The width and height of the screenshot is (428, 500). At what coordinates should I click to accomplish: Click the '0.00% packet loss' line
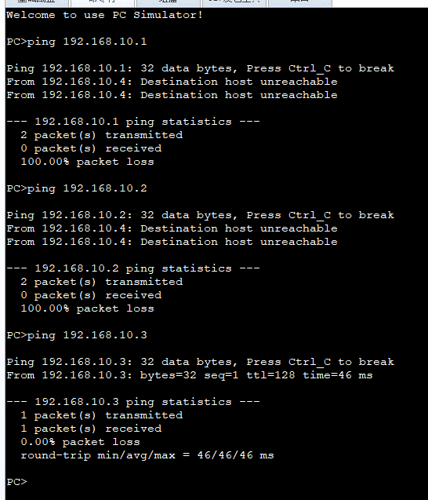[x=80, y=442]
